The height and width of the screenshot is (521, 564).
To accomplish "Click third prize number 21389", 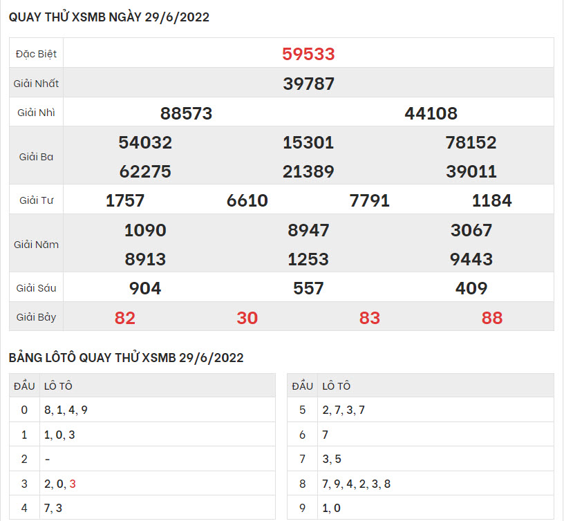I will tap(308, 171).
